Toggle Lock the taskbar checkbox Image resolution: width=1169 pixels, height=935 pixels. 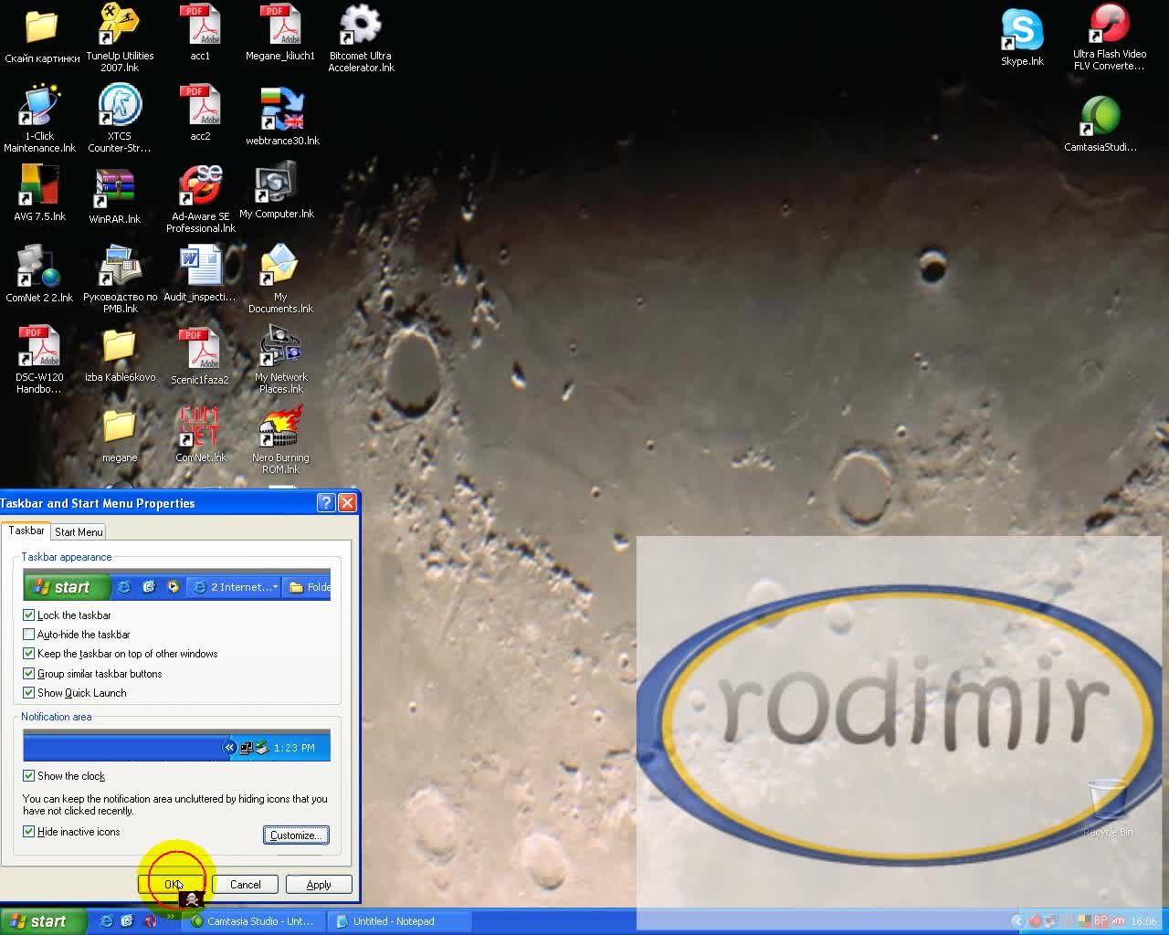(28, 615)
